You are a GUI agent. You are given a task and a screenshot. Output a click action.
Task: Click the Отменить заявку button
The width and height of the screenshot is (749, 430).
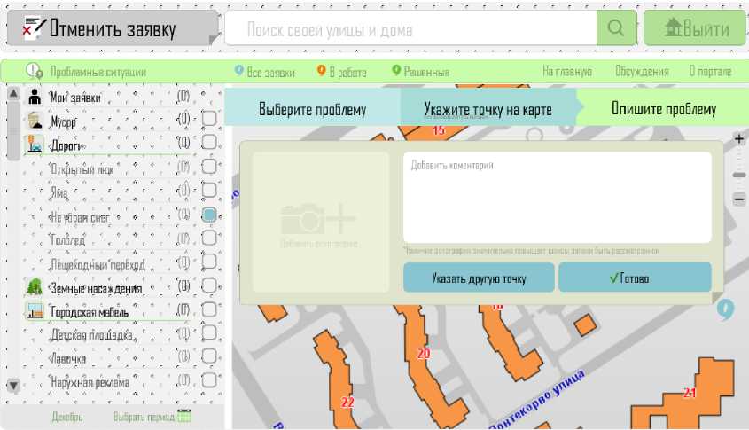113,28
